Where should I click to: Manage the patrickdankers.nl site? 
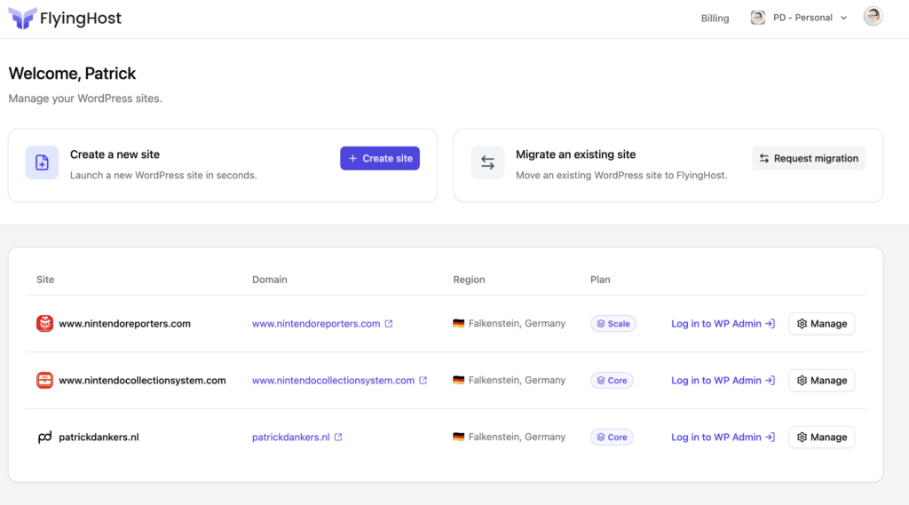pos(821,438)
